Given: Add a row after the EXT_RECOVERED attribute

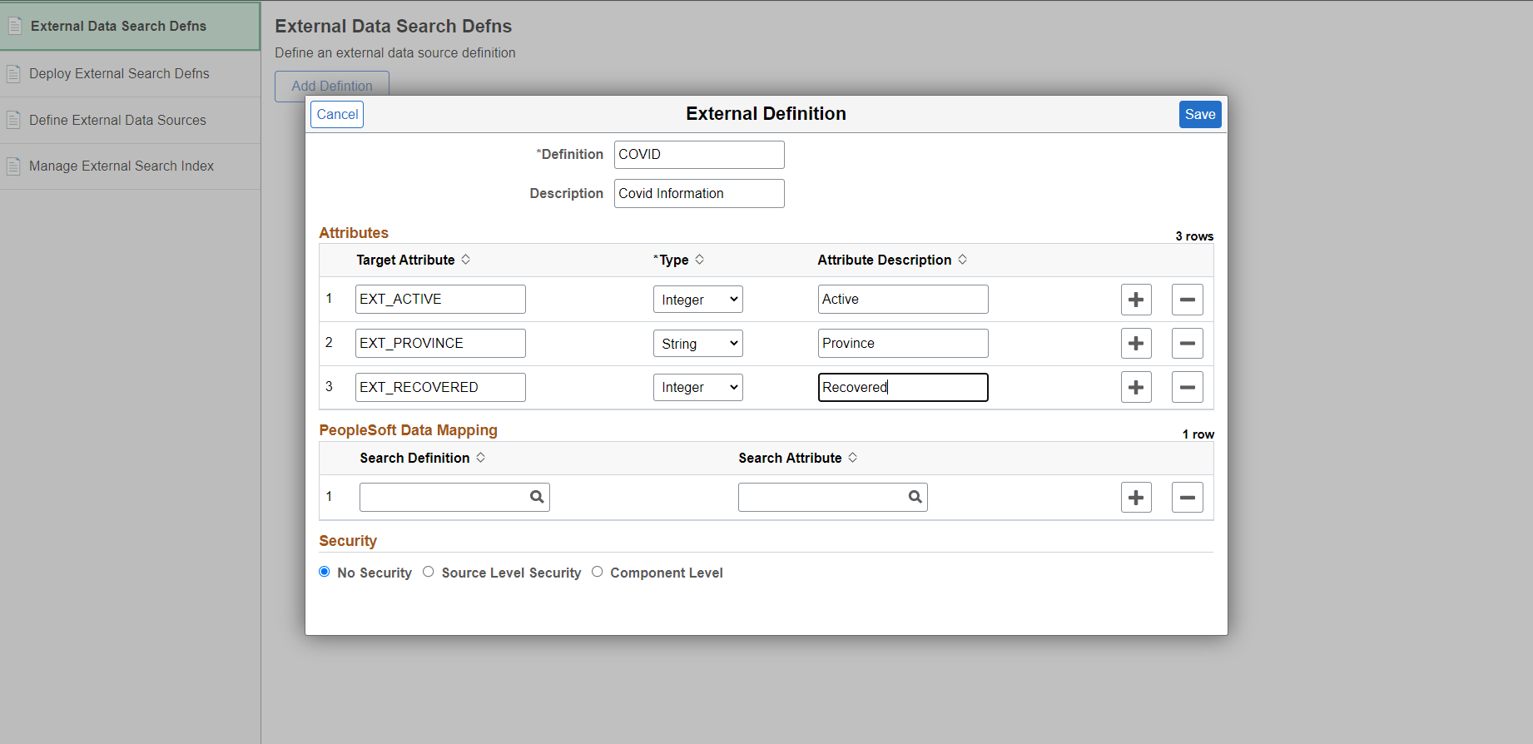Looking at the screenshot, I should 1136,388.
